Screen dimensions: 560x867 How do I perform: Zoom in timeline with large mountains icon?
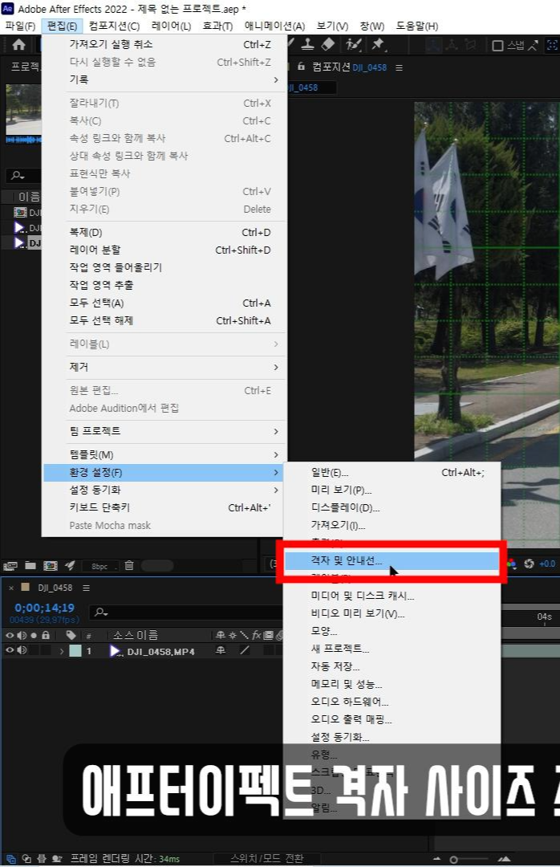(x=504, y=859)
